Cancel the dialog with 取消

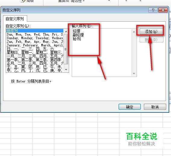point(155,107)
